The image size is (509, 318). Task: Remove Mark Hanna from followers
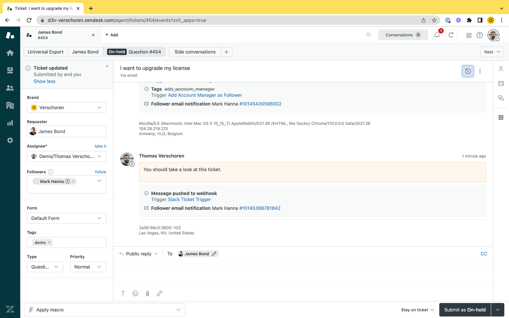73,181
